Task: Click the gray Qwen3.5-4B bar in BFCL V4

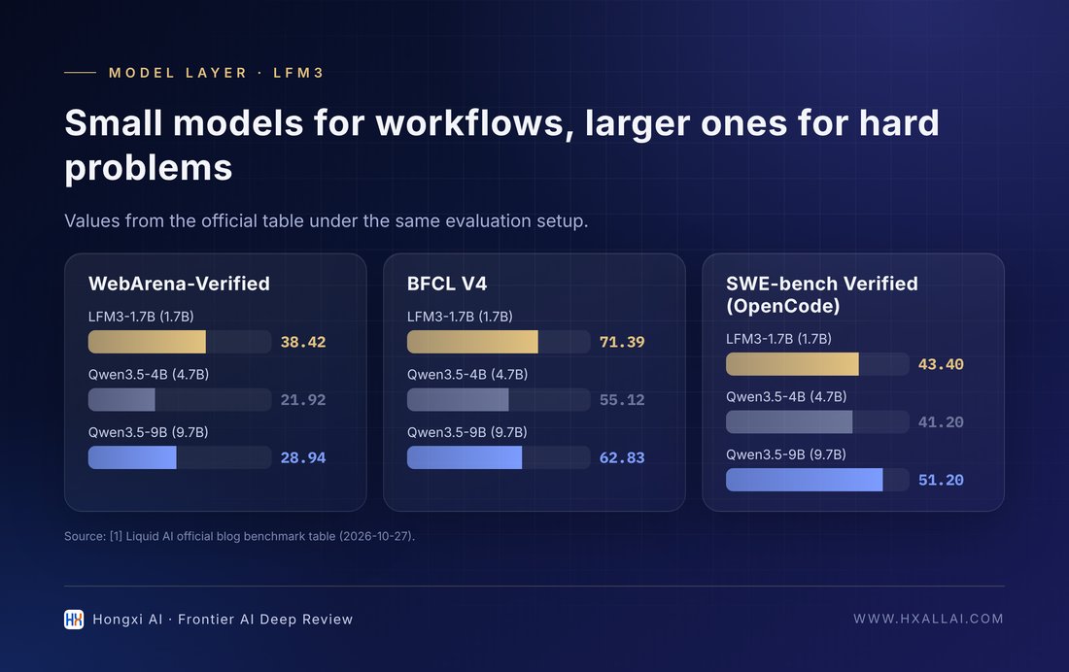Action: pyautogui.click(x=458, y=399)
